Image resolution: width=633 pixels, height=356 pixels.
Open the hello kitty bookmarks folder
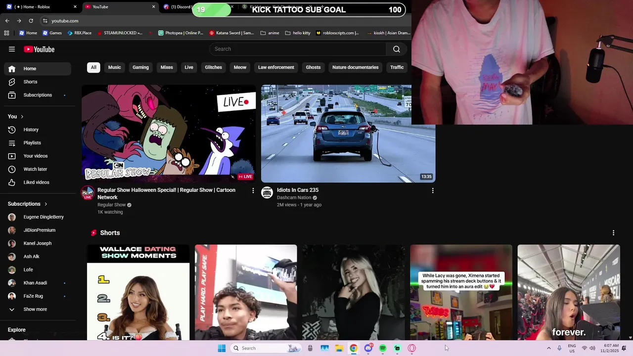pyautogui.click(x=298, y=33)
